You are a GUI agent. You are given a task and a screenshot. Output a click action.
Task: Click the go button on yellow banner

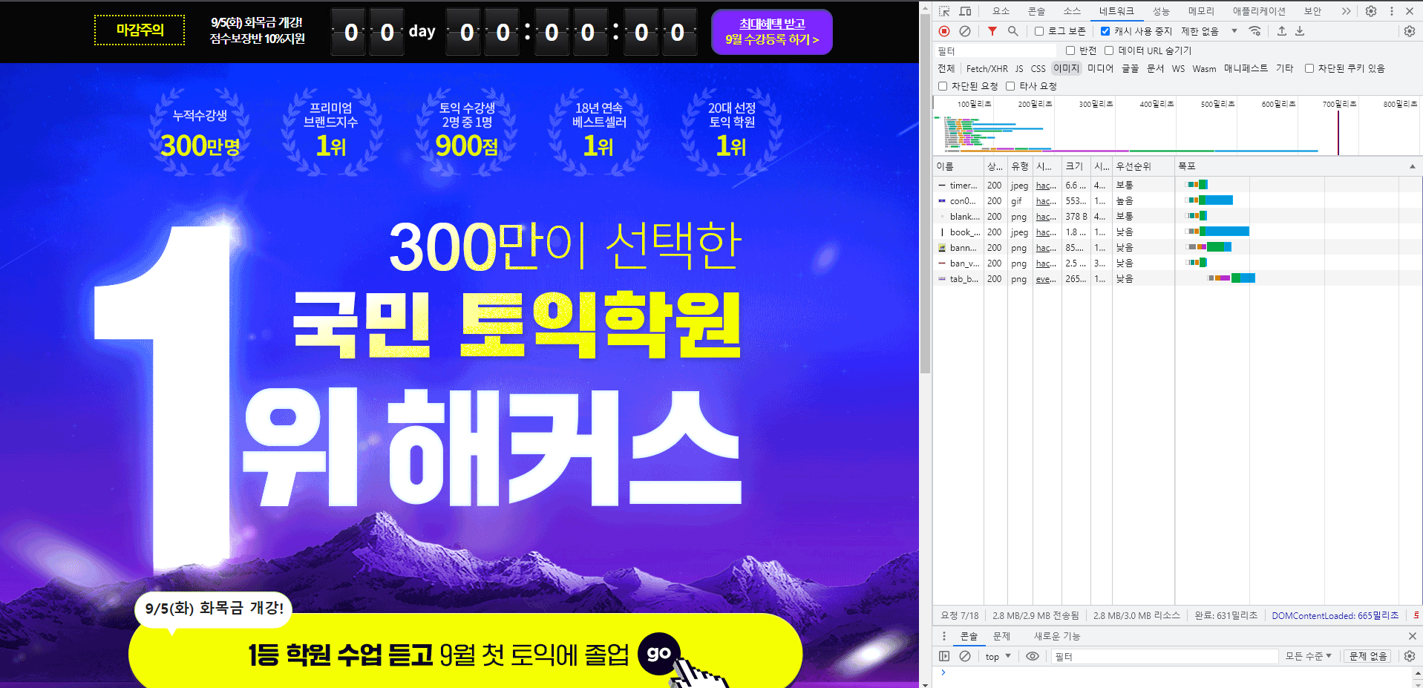pos(659,654)
